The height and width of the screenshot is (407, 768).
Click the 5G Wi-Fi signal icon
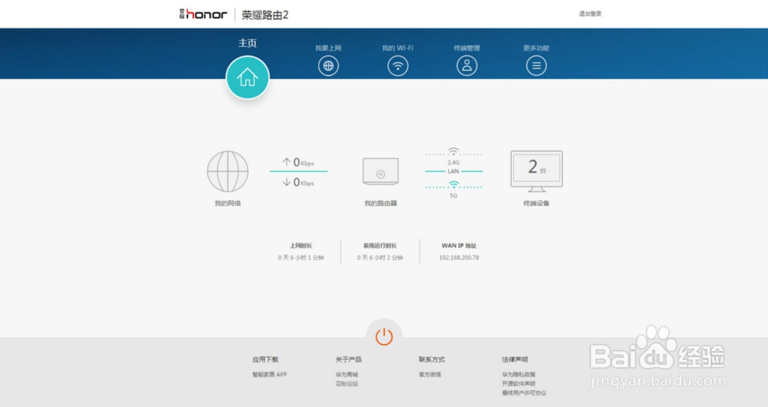(x=454, y=184)
